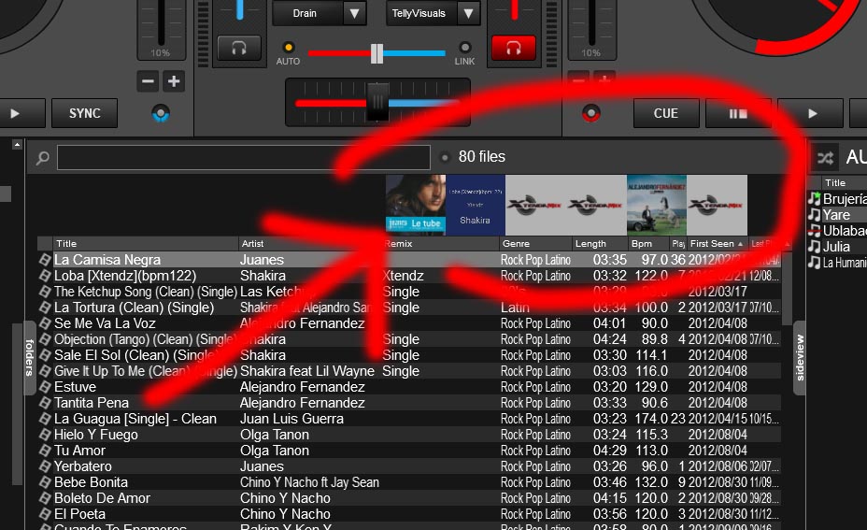Select Yare in the sideview list
This screenshot has height=530, width=867.
click(x=837, y=215)
